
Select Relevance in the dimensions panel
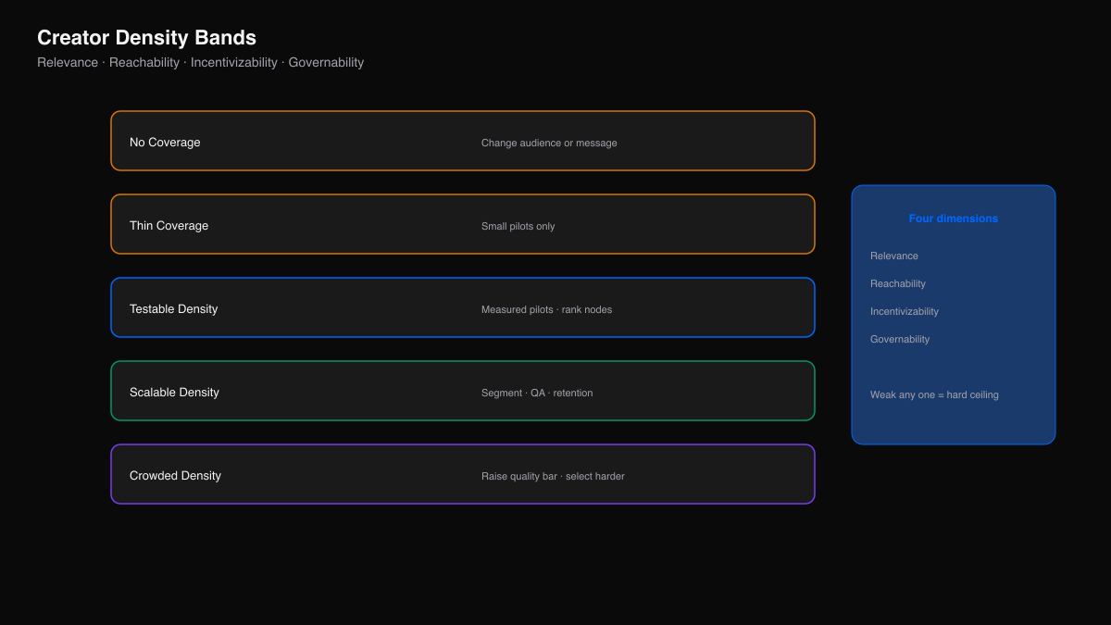[894, 256]
